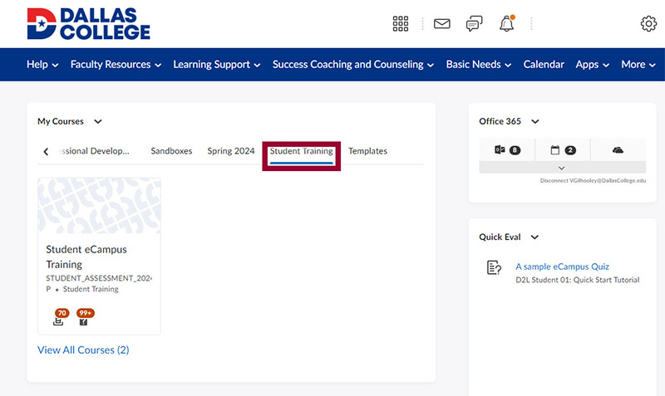665x396 pixels.
Task: Click the Dallas College logo
Action: click(x=89, y=24)
